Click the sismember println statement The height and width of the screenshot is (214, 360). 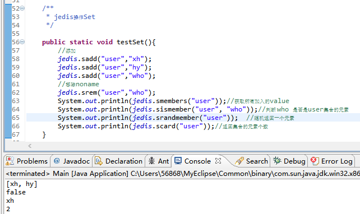pyautogui.click(x=158, y=109)
